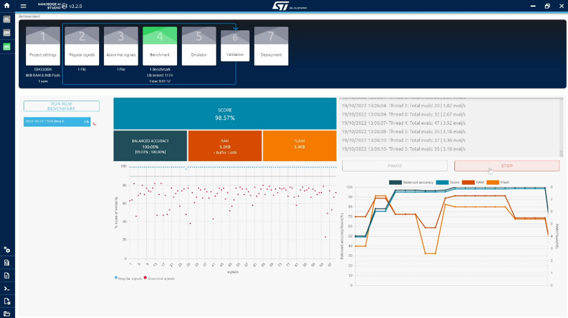Go to step 7 Deployment
Screen dimensions: 568x318
271,46
